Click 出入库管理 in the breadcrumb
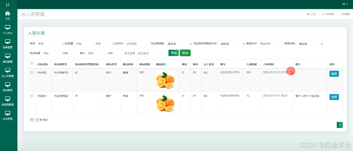This screenshot has width=353, height=151. point(327,14)
